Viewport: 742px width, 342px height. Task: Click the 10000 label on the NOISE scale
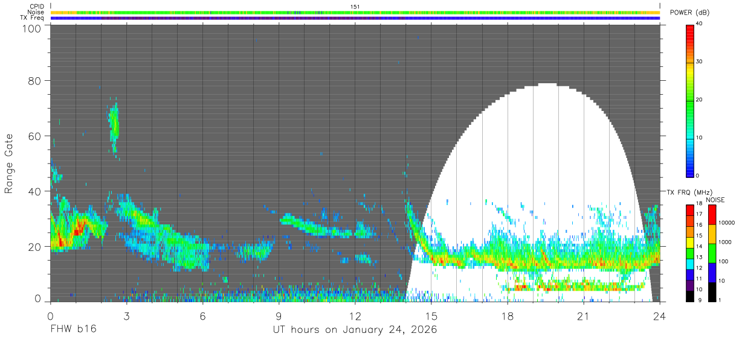pyautogui.click(x=726, y=223)
